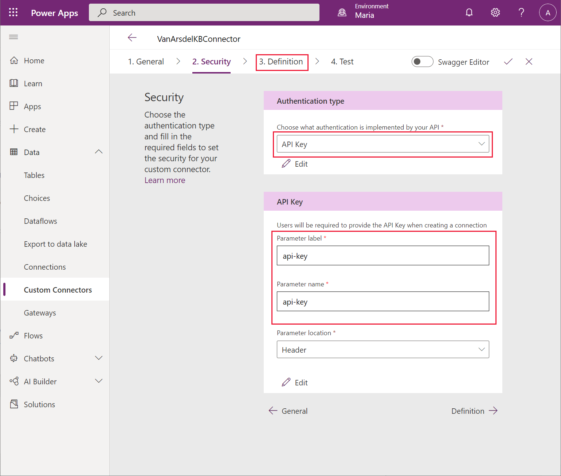Open the Parameter location Header dropdown

pos(383,349)
